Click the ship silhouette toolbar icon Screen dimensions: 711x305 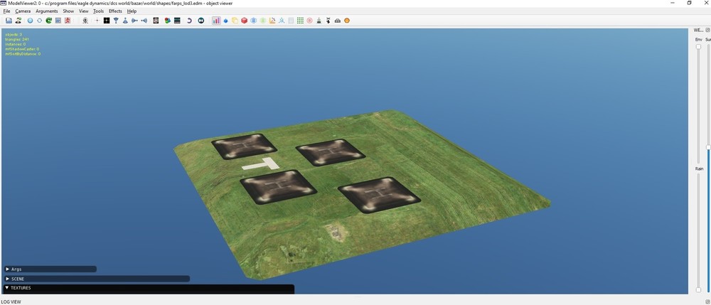[319, 21]
